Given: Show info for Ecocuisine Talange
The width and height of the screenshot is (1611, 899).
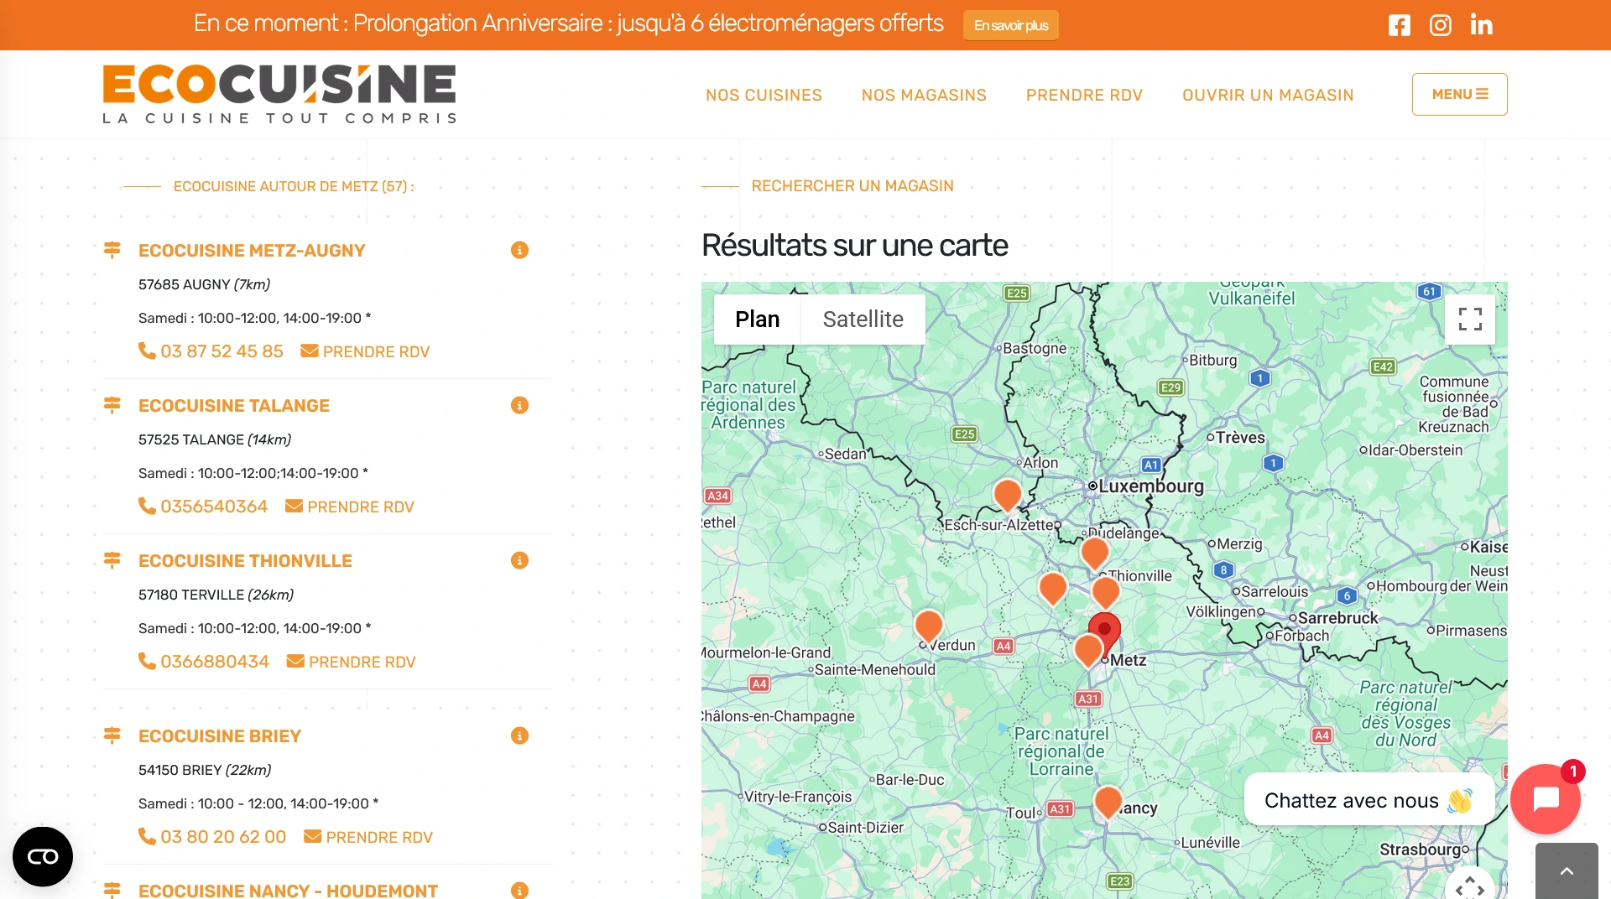Looking at the screenshot, I should pos(519,405).
